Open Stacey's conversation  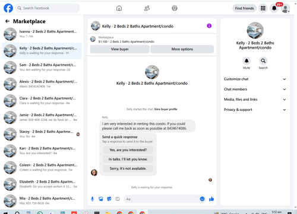click(x=42, y=134)
